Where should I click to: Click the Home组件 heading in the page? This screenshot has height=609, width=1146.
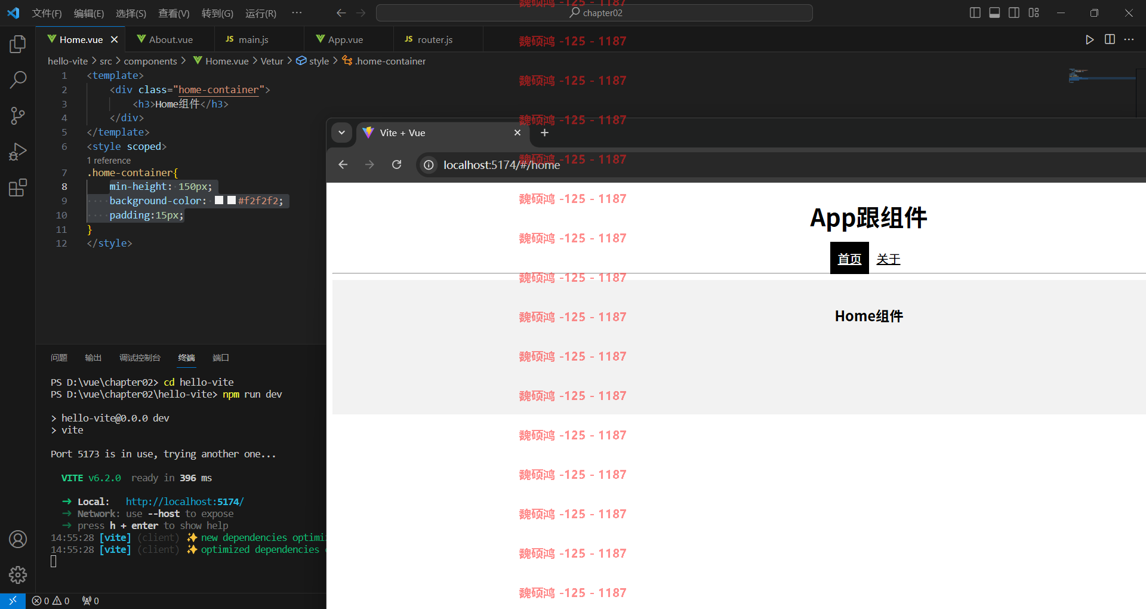869,316
